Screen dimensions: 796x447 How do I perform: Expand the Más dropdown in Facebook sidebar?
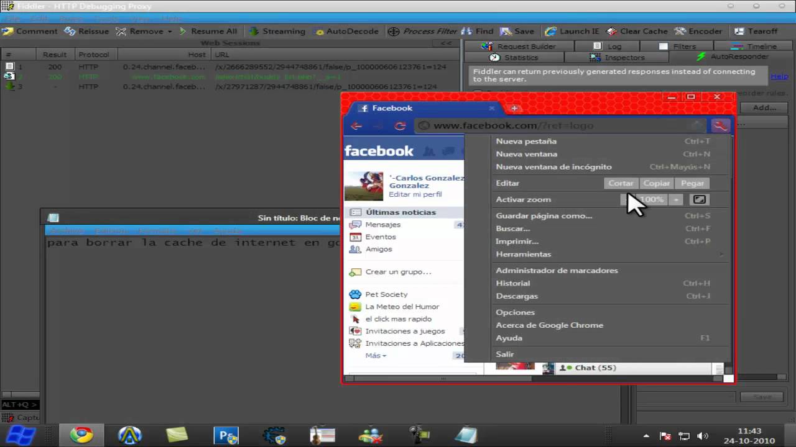[376, 356]
